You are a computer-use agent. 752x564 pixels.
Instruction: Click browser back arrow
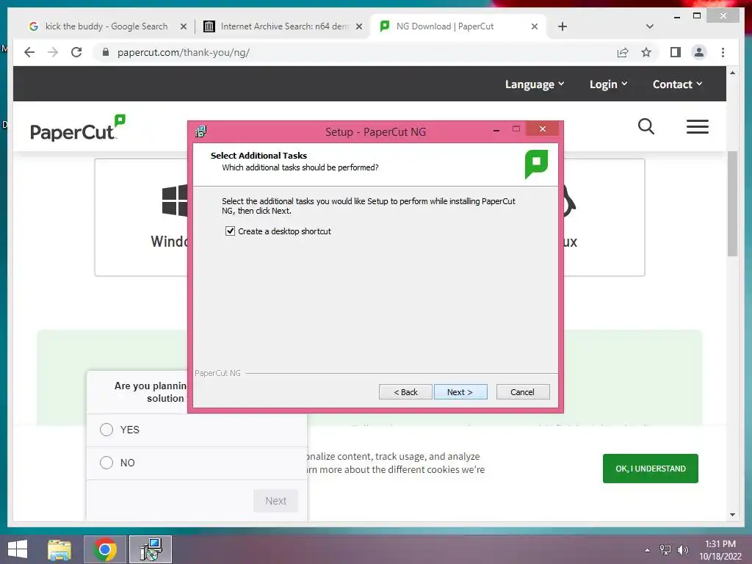(x=29, y=52)
